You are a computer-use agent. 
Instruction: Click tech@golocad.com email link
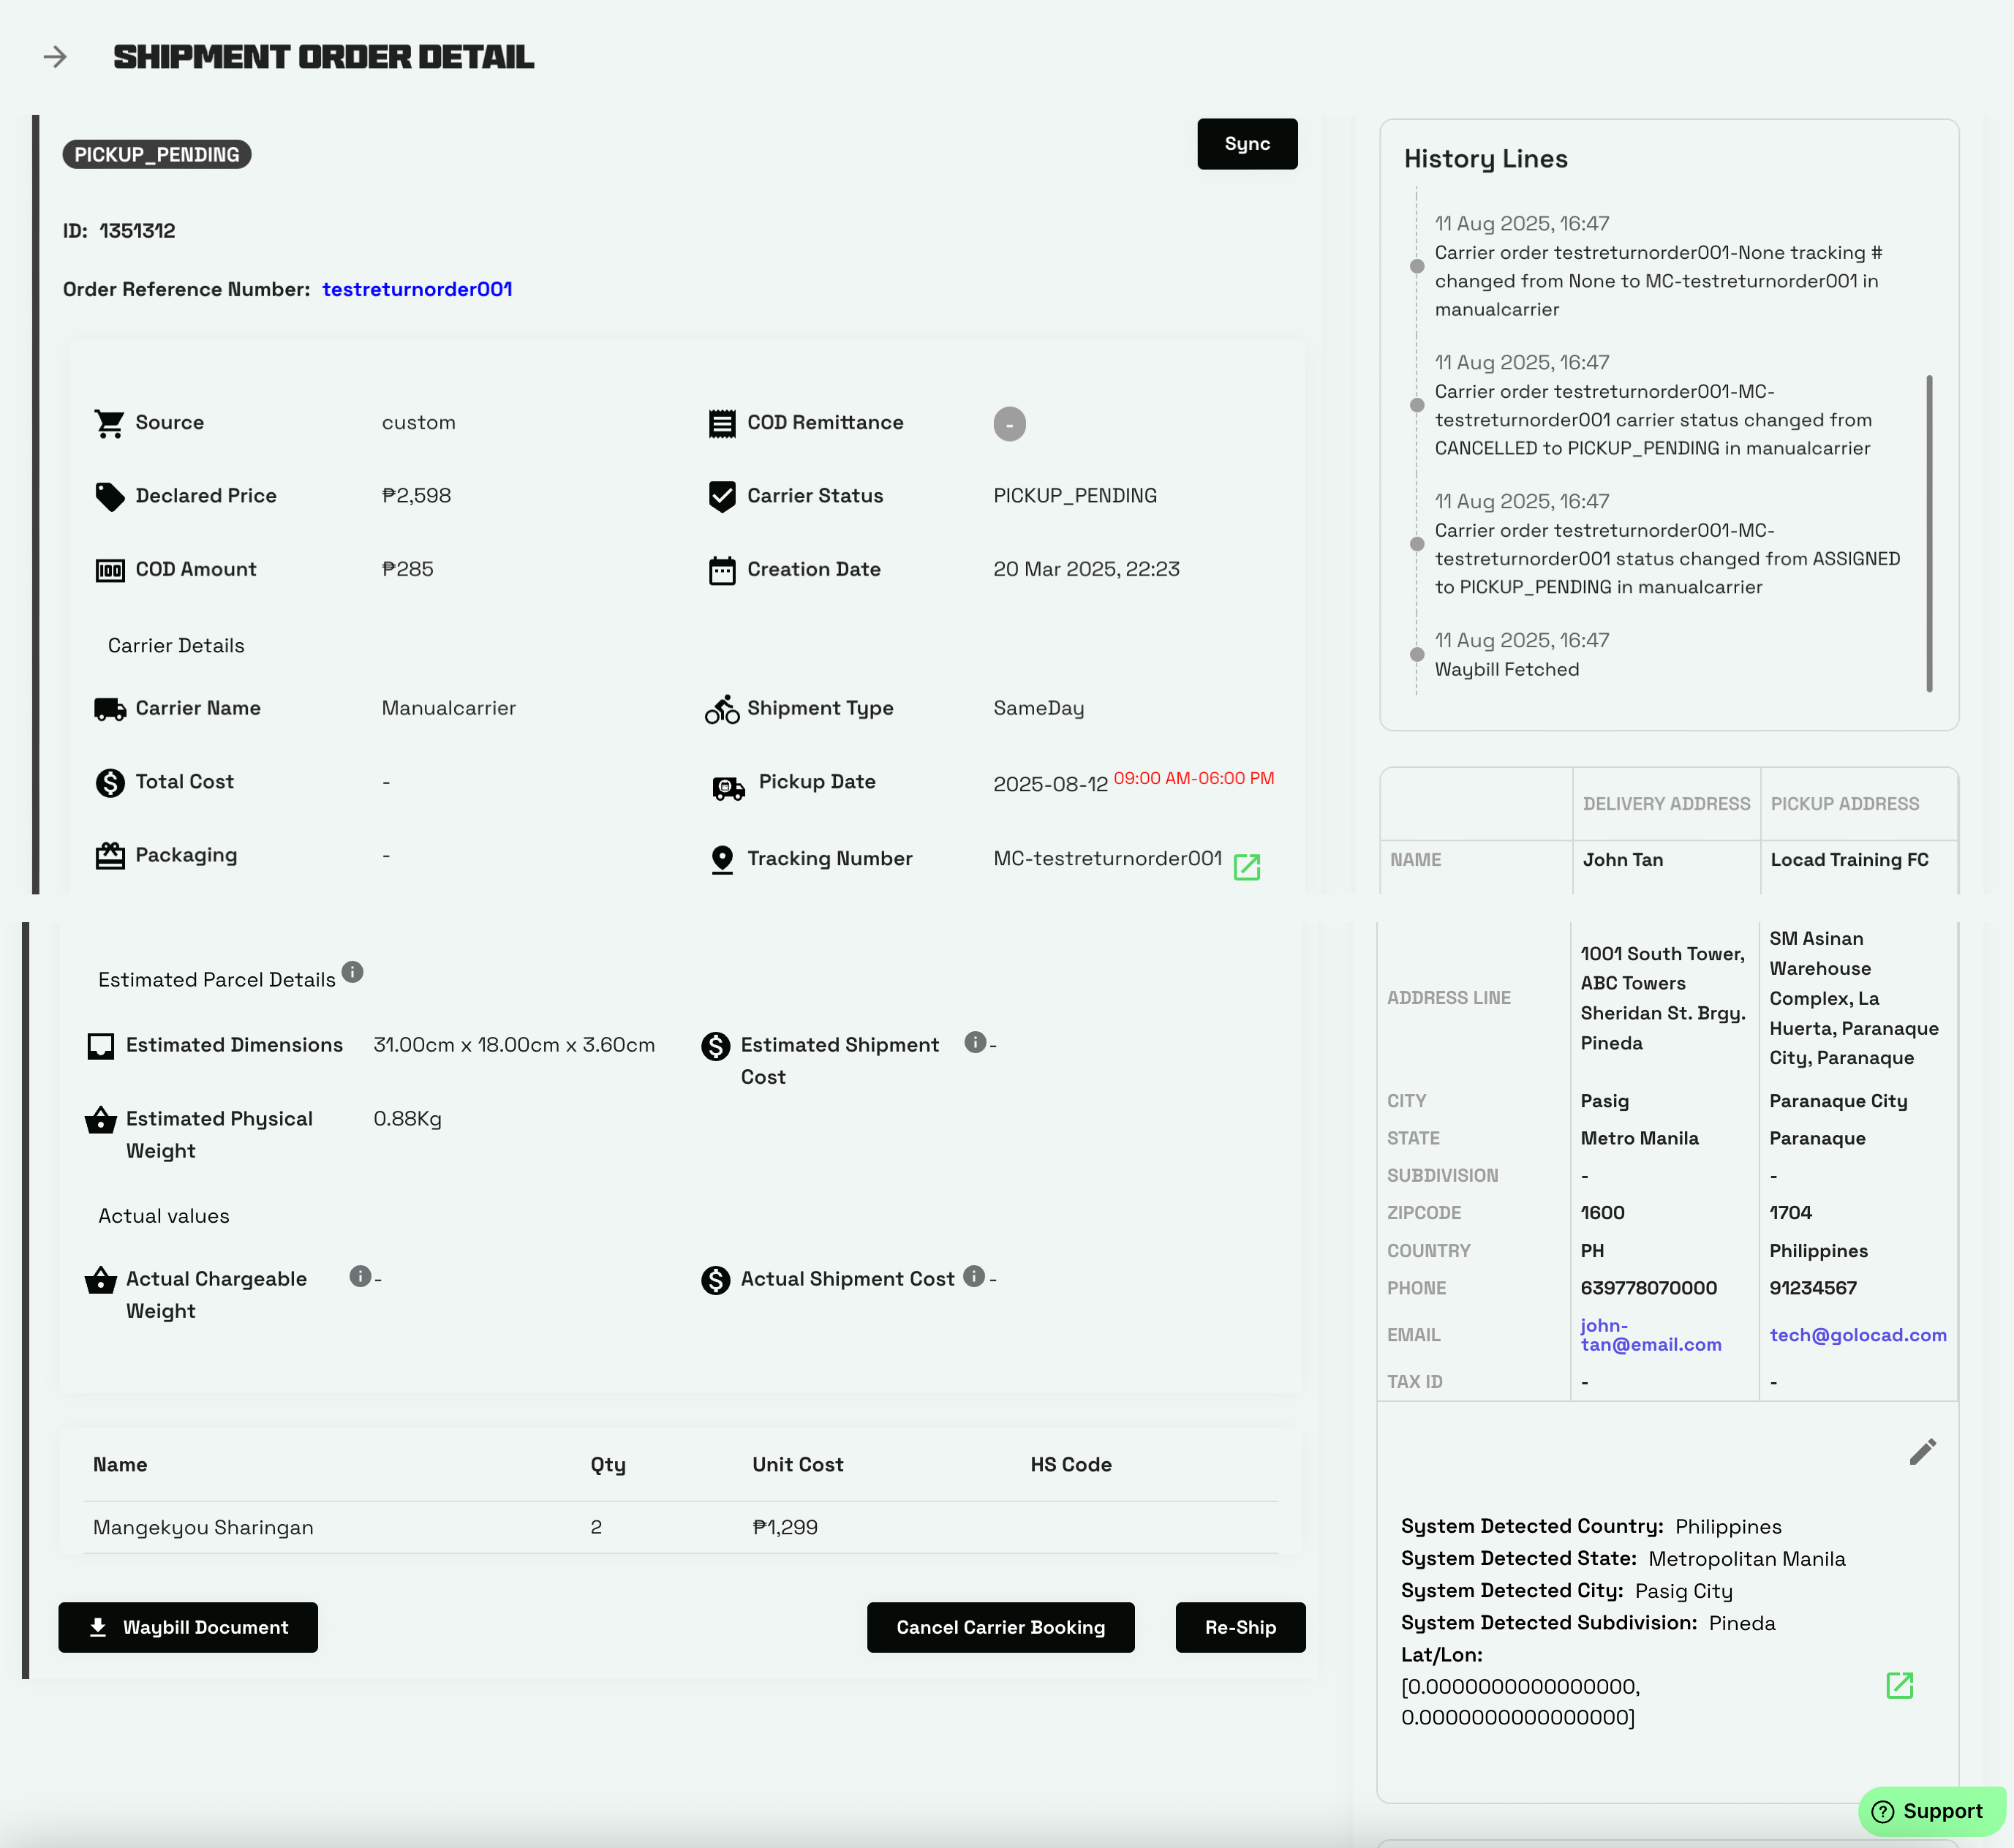pyautogui.click(x=1857, y=1335)
